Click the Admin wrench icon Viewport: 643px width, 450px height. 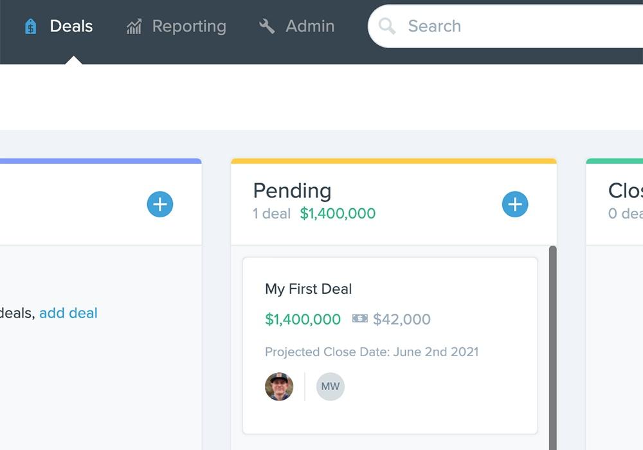(267, 26)
